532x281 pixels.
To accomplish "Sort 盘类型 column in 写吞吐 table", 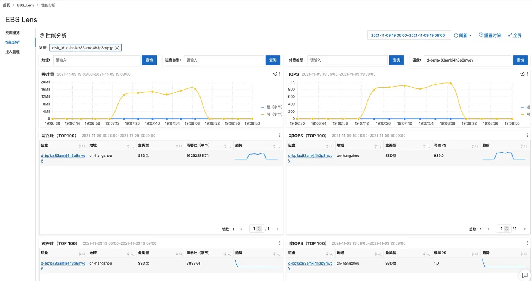I will point(177,146).
